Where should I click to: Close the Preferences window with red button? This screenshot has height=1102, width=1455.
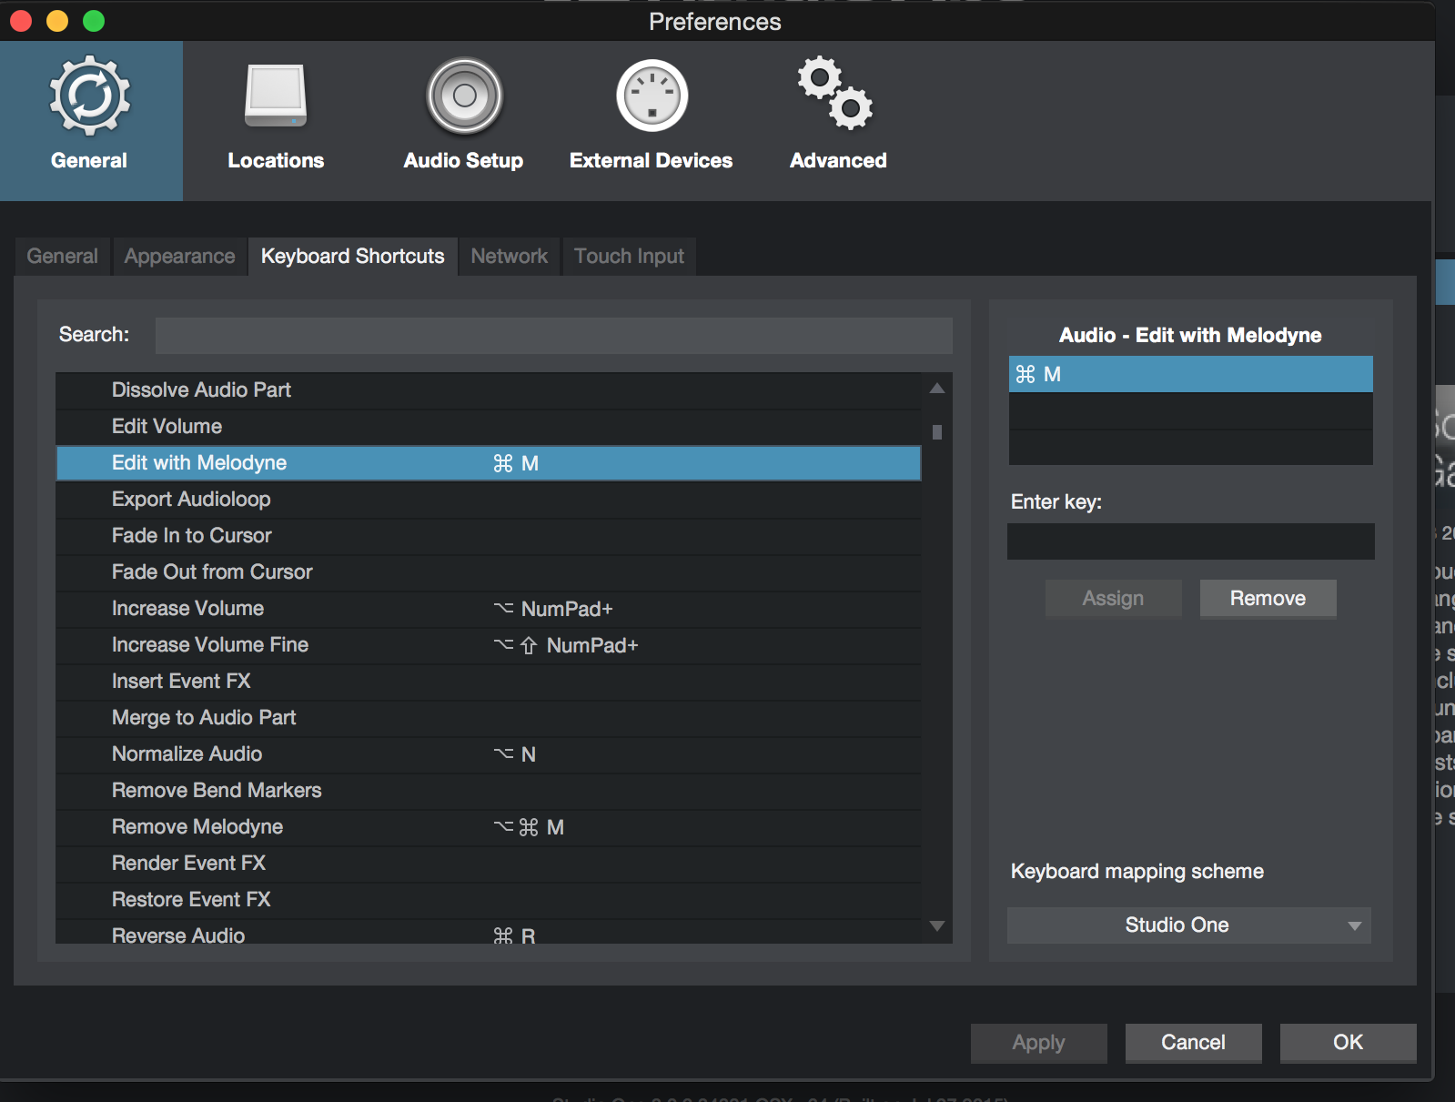pos(21,21)
